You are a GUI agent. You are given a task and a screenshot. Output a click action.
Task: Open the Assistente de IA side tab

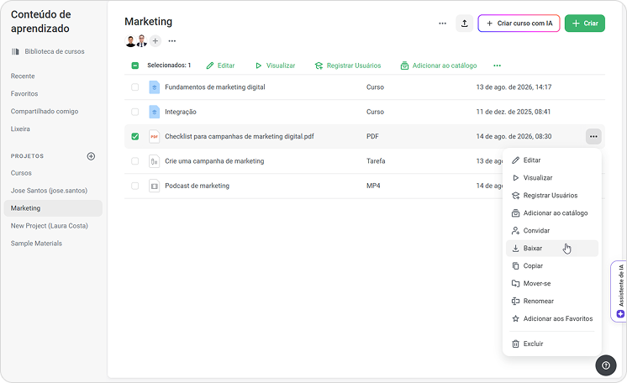(619, 291)
